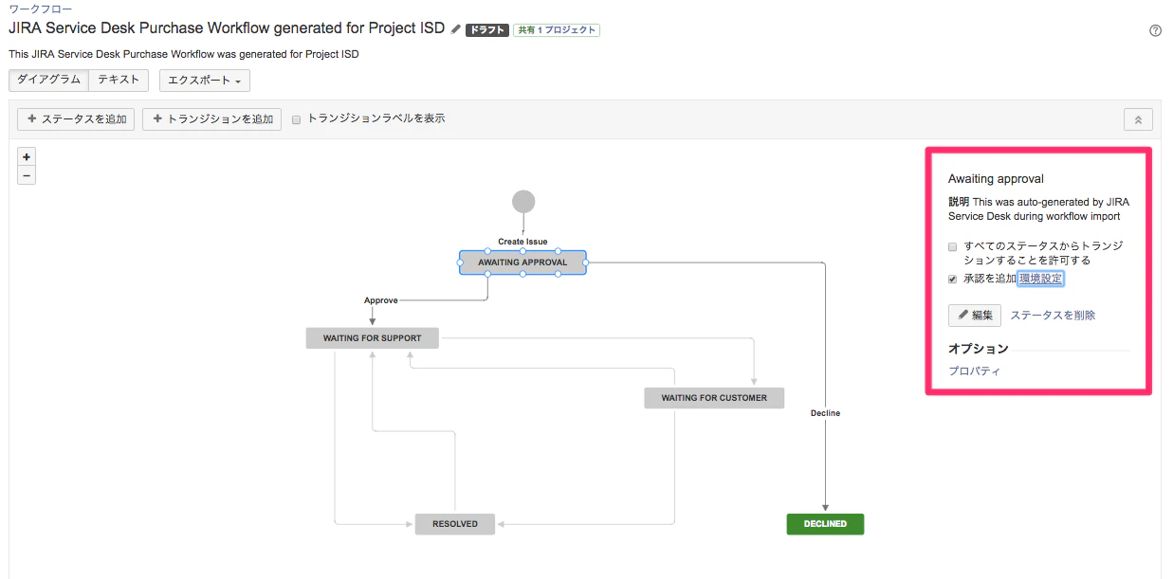Viewport: 1173px width, 579px height.
Task: Click the Approve transition label
Action: pyautogui.click(x=381, y=300)
